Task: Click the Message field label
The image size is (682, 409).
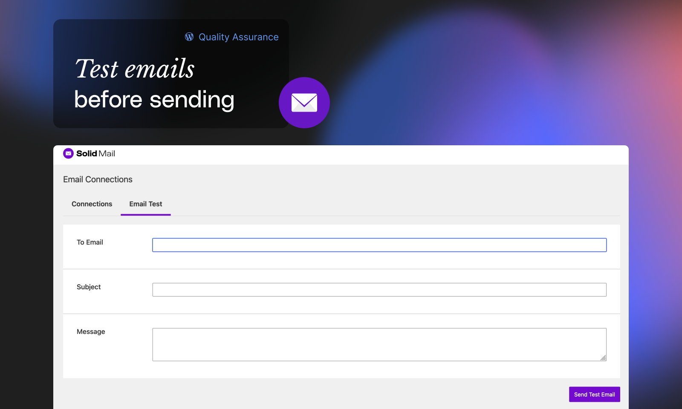Action: click(91, 332)
